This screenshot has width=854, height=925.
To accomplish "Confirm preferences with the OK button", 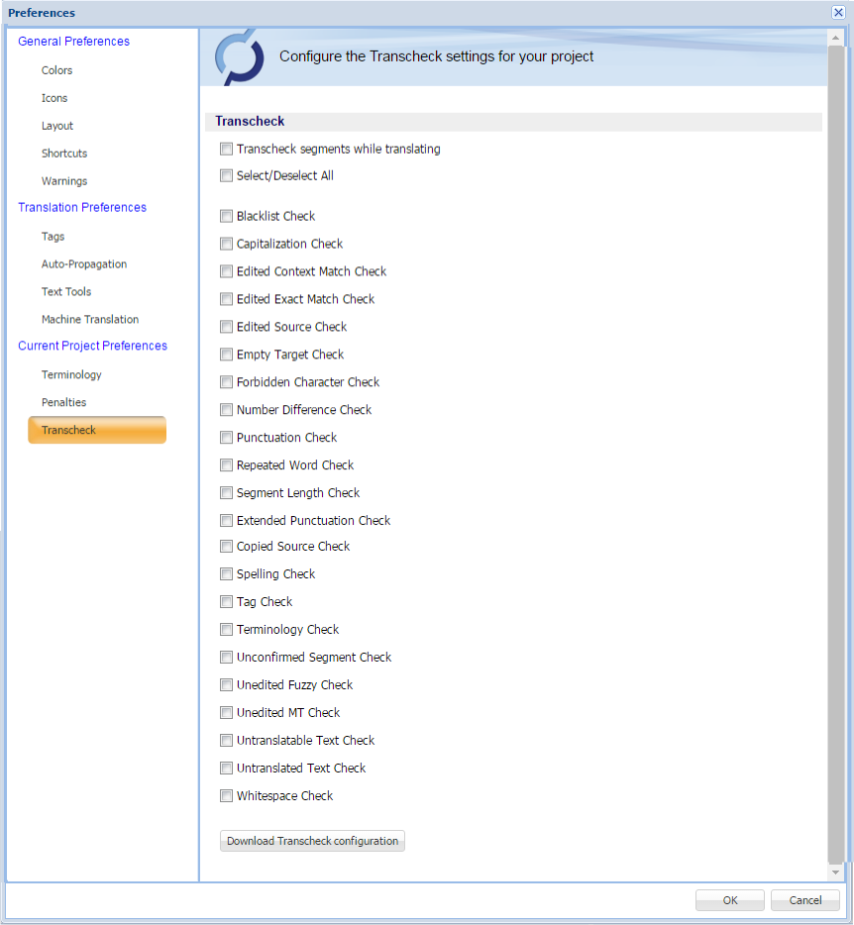I will pos(730,900).
